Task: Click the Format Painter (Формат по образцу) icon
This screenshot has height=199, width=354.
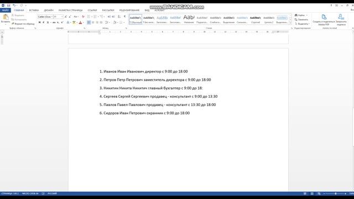Action: (13, 24)
